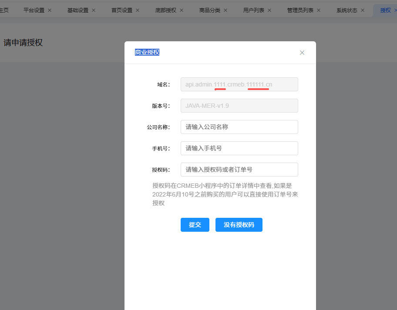This screenshot has height=310, width=397.
Task: Click the disabled 域名 field
Action: click(239, 84)
